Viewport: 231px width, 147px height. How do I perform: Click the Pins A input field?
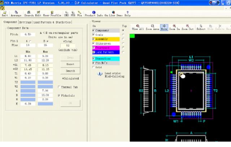pos(28,45)
